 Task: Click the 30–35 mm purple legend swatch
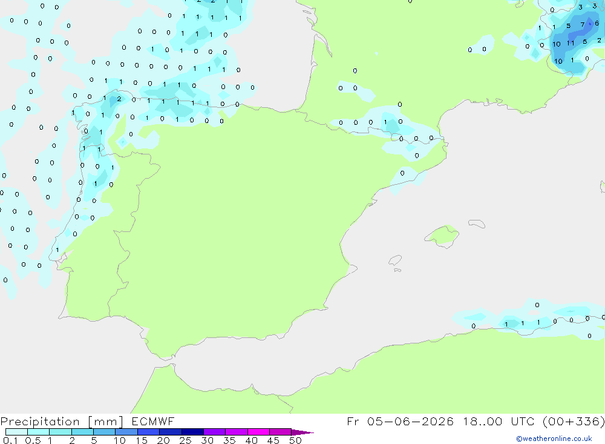[x=215, y=432]
